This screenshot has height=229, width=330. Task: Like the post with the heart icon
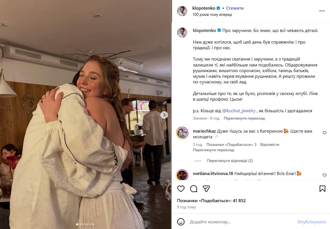click(x=181, y=189)
